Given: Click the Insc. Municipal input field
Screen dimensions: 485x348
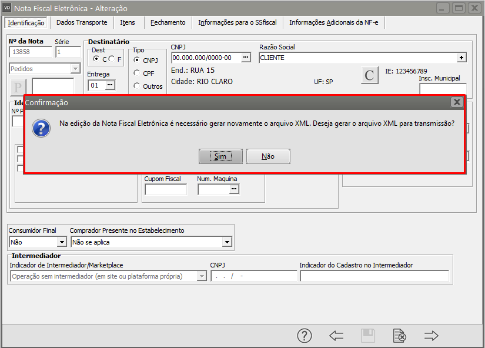Looking at the screenshot, I should (442, 89).
